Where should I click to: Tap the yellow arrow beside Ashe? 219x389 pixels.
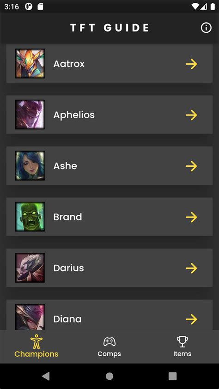(x=191, y=166)
